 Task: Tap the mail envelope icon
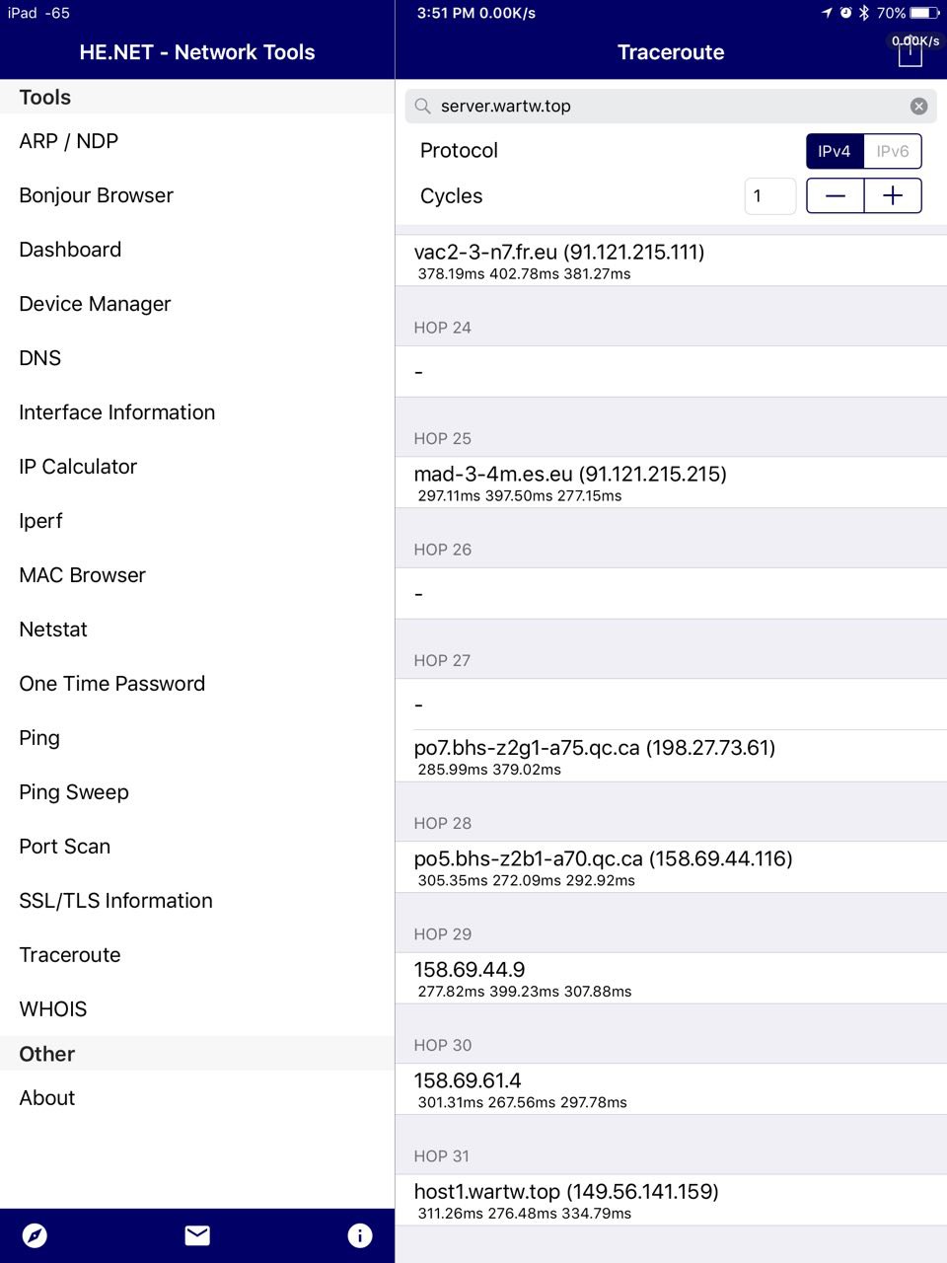pyautogui.click(x=197, y=1235)
